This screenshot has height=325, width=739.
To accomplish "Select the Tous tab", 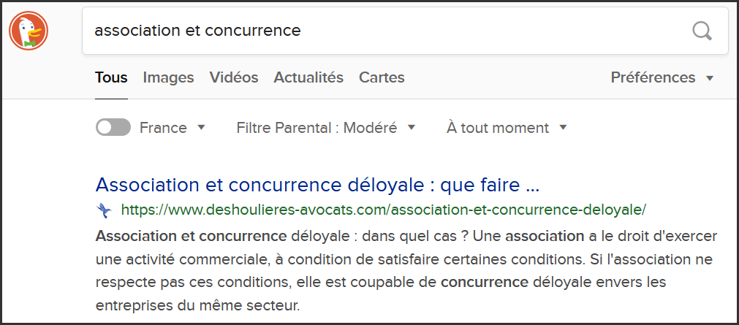I will coord(111,77).
